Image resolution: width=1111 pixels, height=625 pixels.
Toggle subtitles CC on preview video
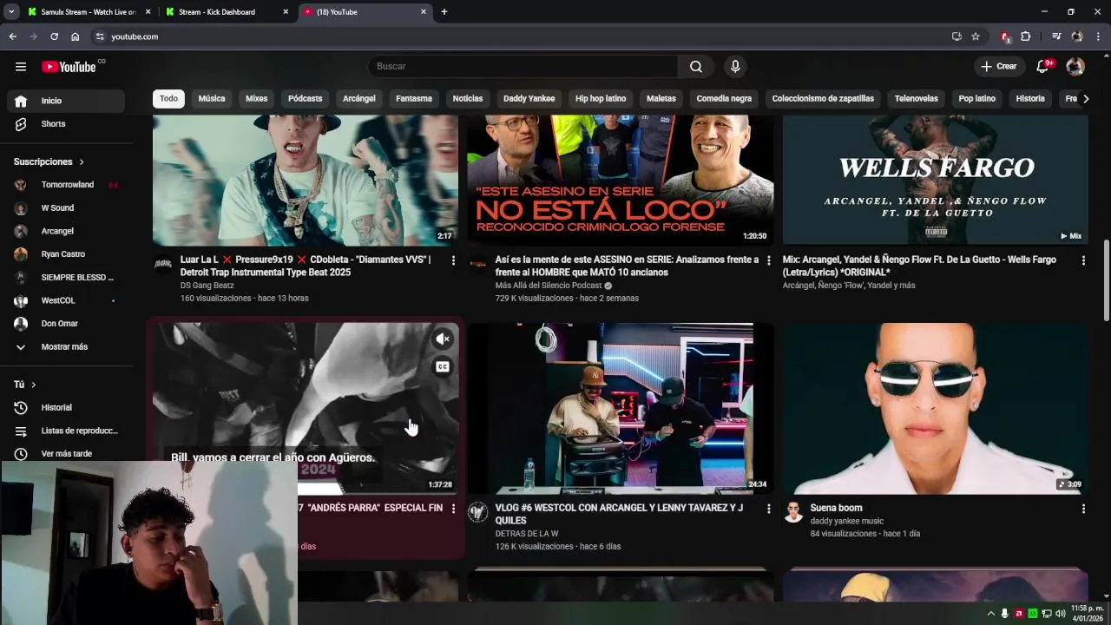[x=443, y=367]
